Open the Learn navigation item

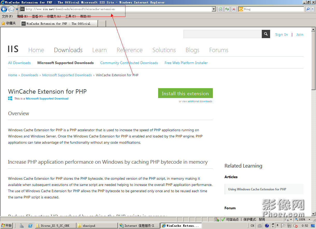click(100, 50)
